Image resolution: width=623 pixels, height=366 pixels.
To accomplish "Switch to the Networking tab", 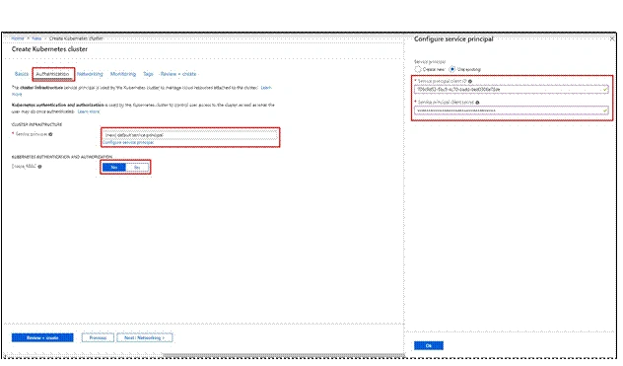I will (90, 74).
